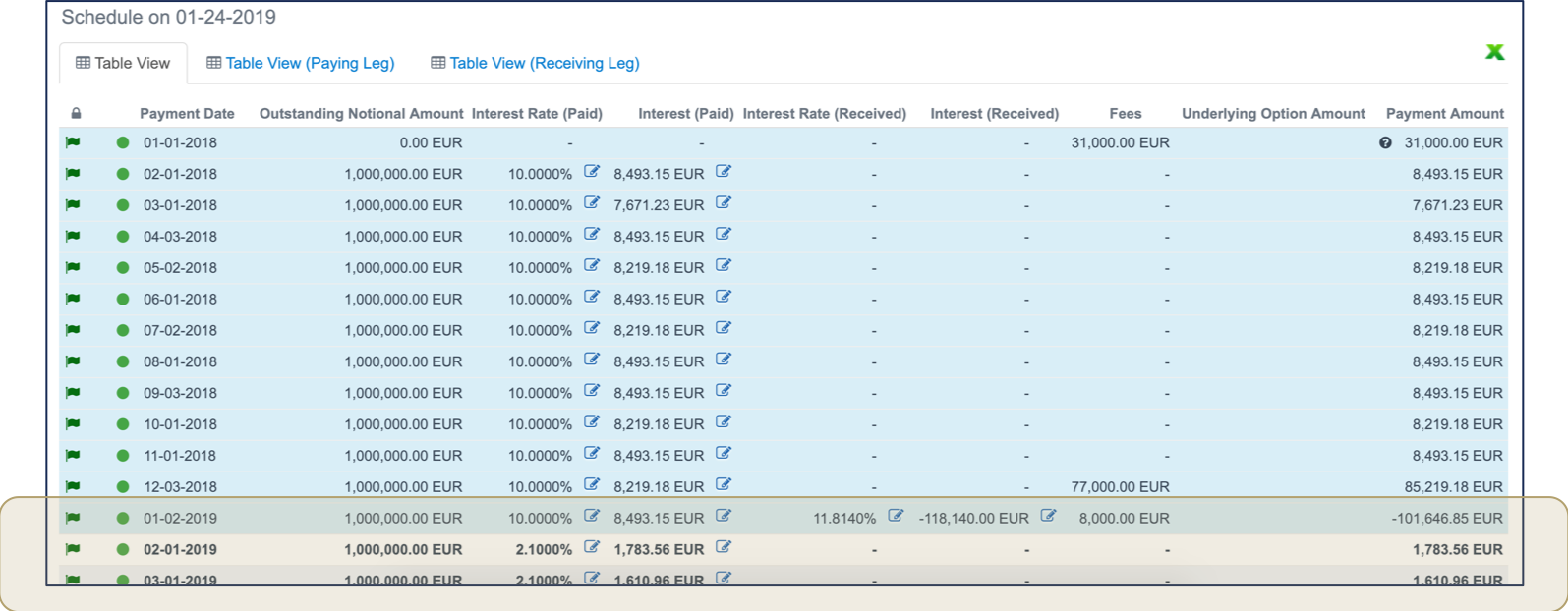
Task: Click the Schedule on 01-24-2019 title
Action: click(169, 17)
